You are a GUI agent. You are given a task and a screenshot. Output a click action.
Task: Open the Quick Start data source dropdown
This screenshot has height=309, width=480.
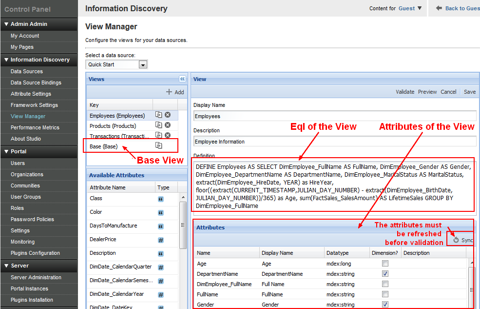143,64
